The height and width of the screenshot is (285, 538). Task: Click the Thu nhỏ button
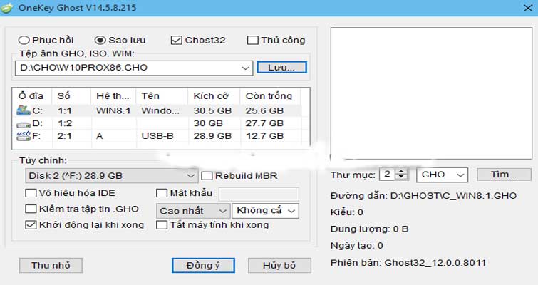51,266
